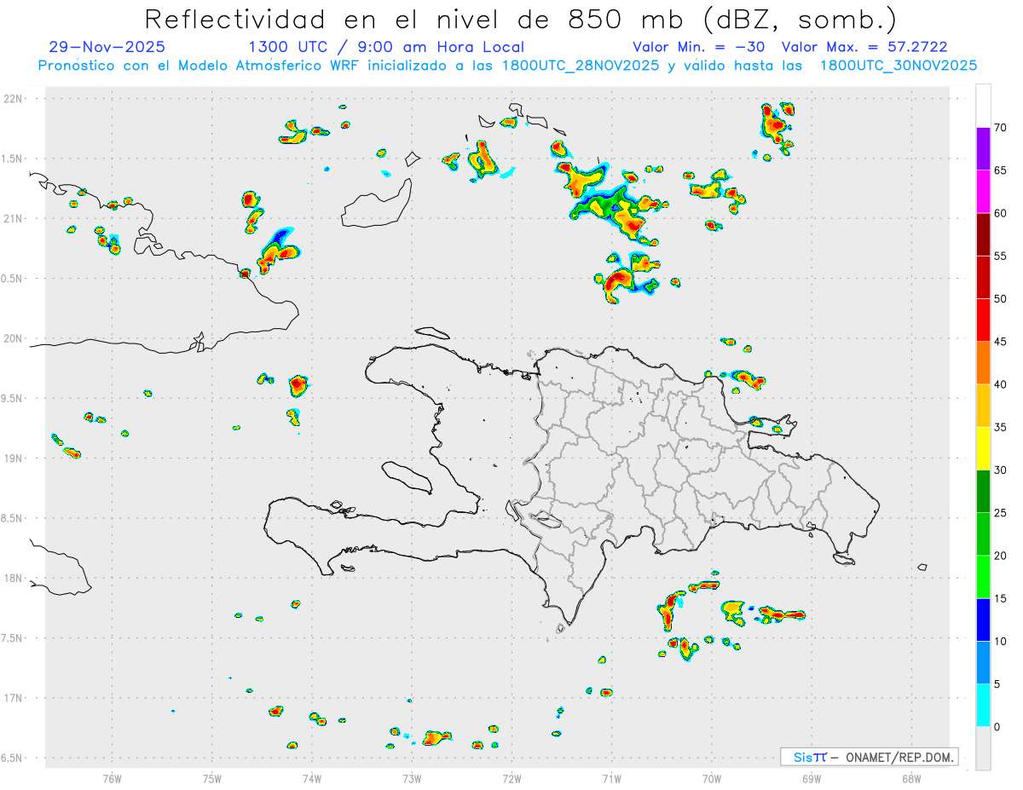
Task: Click the gray below-zero swatch at the colorbar bottom
Action: coord(983,748)
